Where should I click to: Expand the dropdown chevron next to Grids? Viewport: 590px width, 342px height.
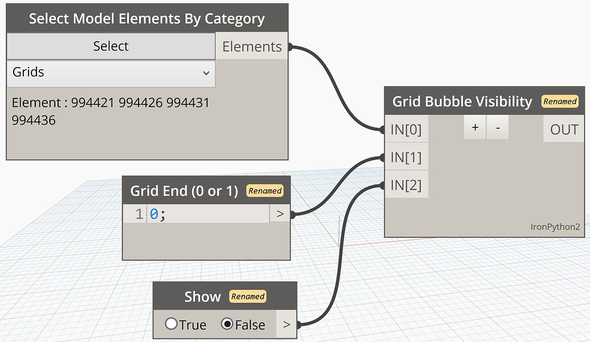(x=207, y=73)
